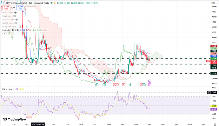This screenshot has height=126, width=219.
Task: Select the Ichimoku 9 26 52 26 legend
Action: 11,30
